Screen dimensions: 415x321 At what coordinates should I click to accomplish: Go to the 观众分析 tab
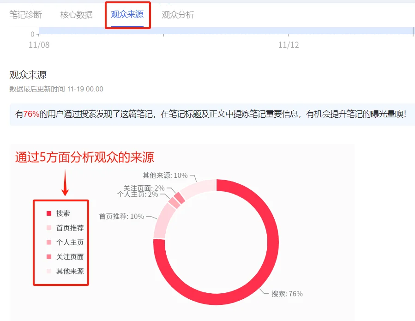click(178, 15)
